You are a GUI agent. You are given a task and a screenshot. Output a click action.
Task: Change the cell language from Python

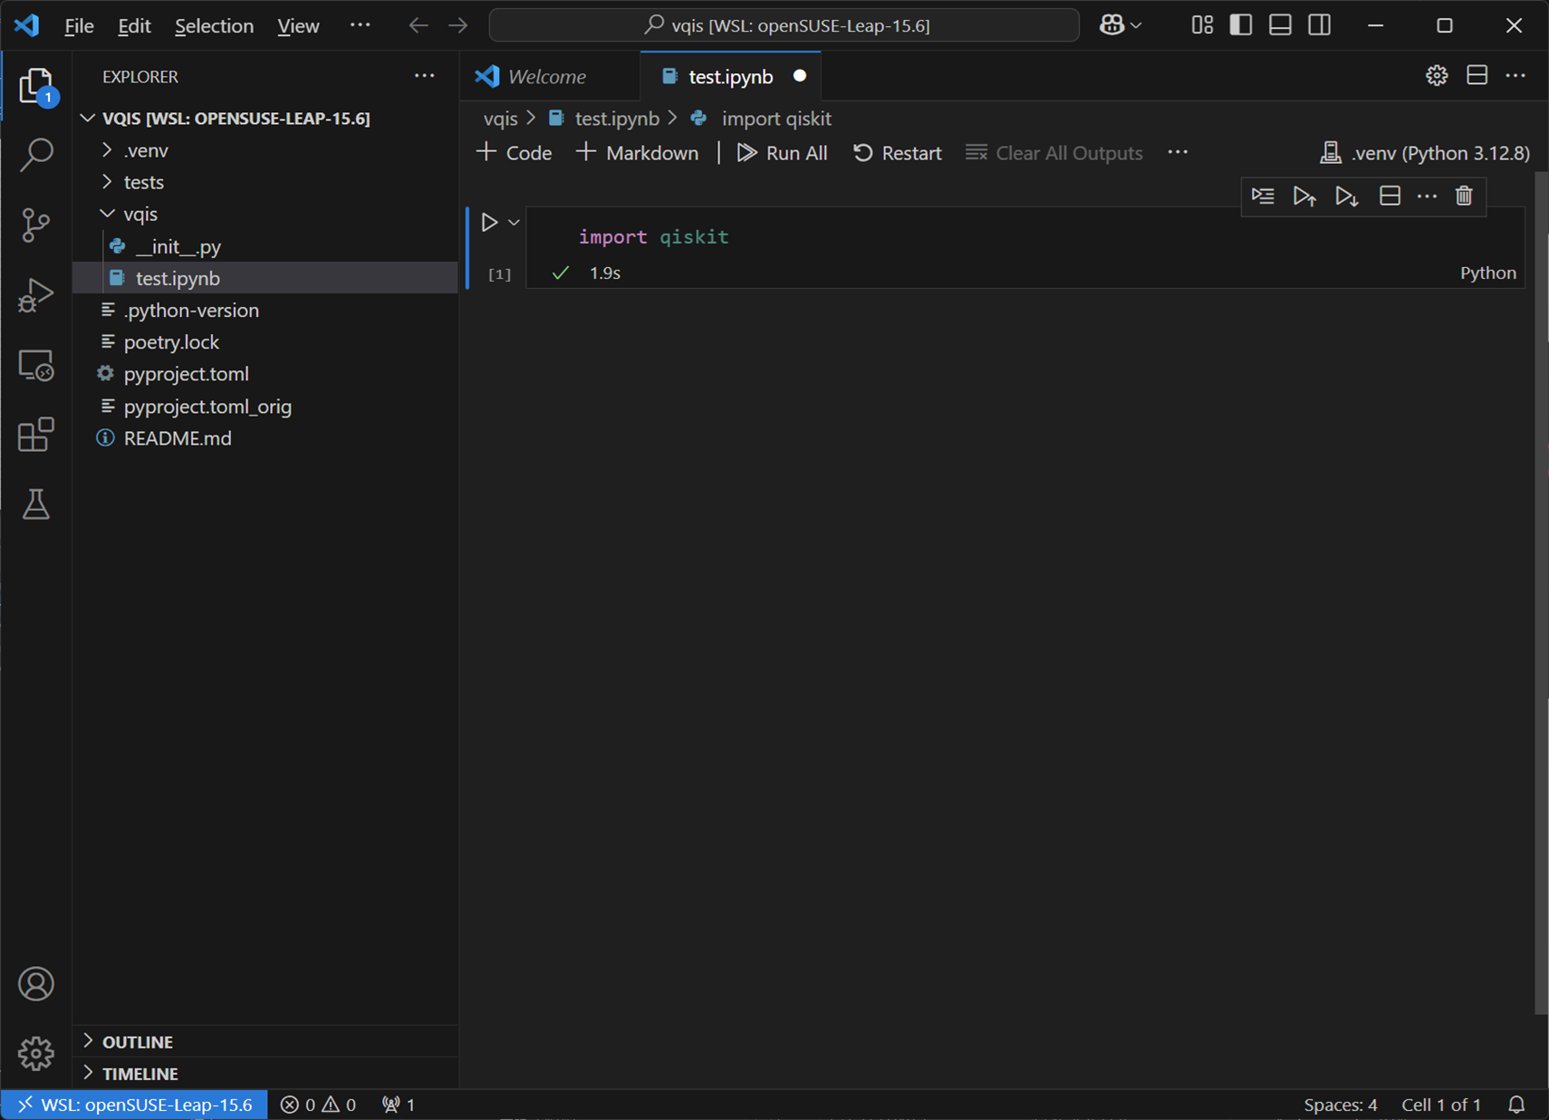1487,273
